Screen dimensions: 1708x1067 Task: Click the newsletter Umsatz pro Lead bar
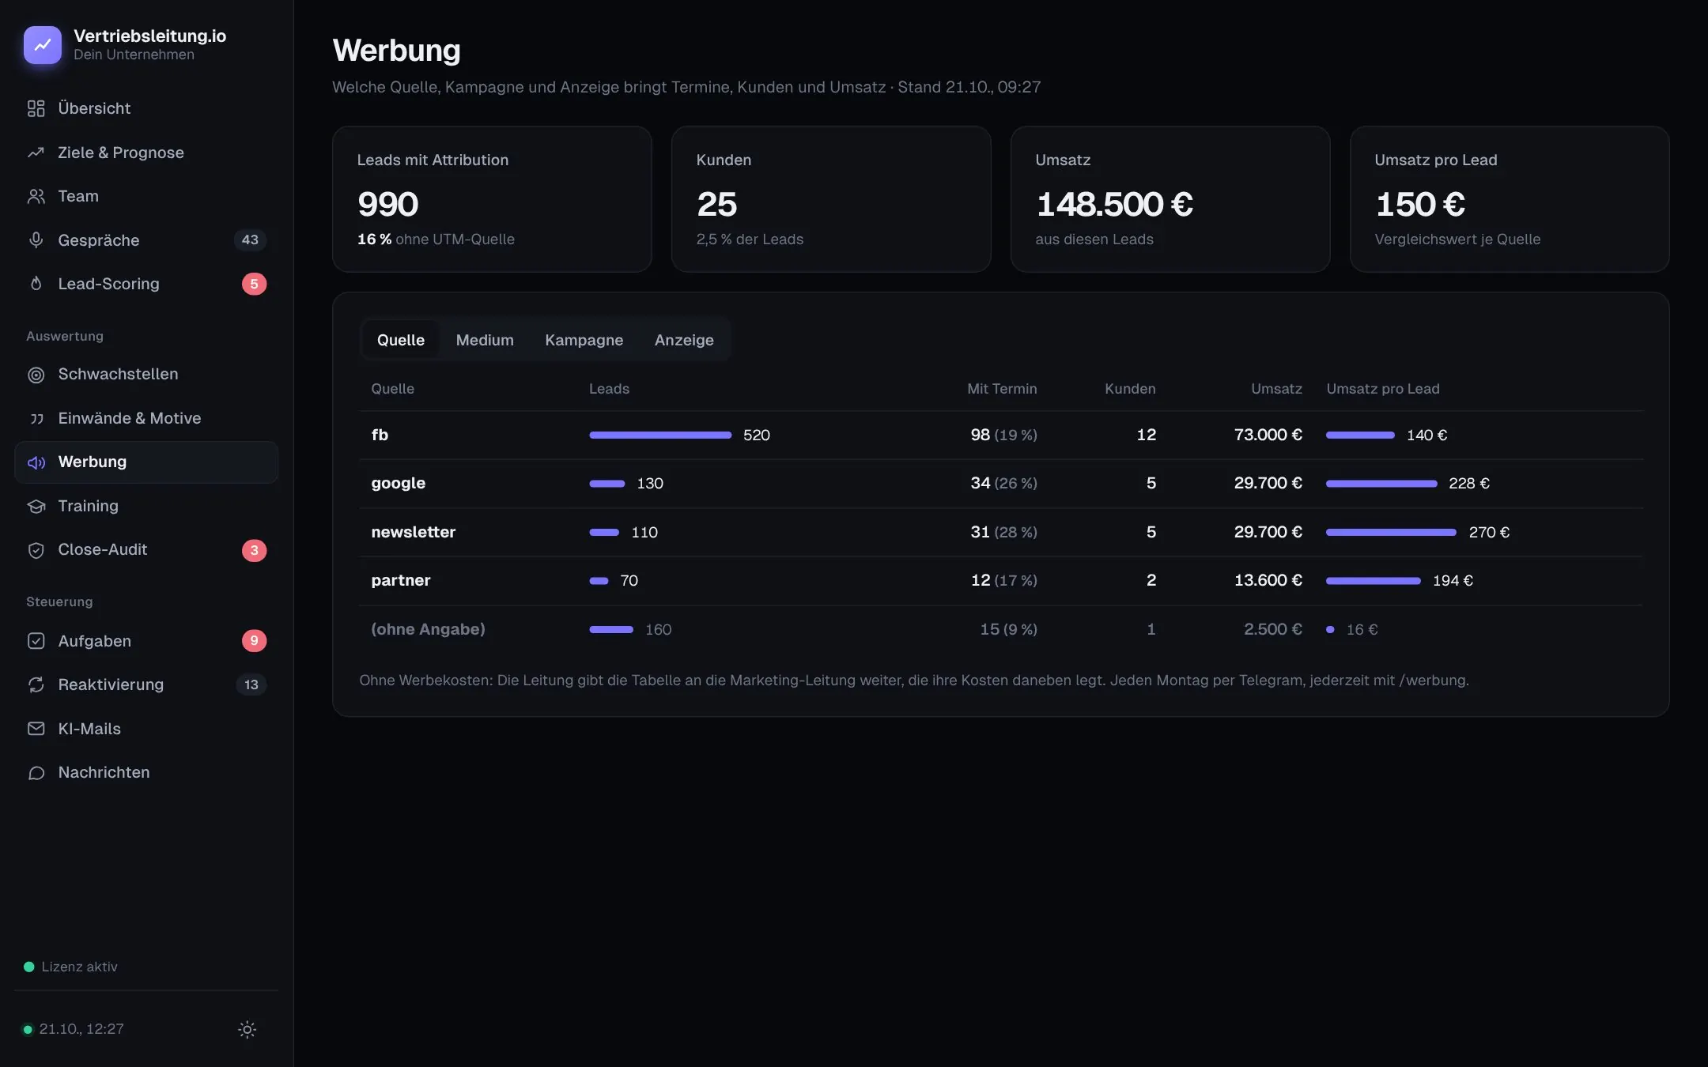coord(1391,532)
